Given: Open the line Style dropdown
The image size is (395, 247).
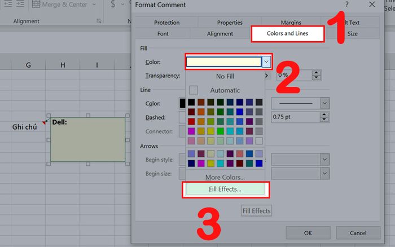Looking at the screenshot, I should (x=324, y=103).
